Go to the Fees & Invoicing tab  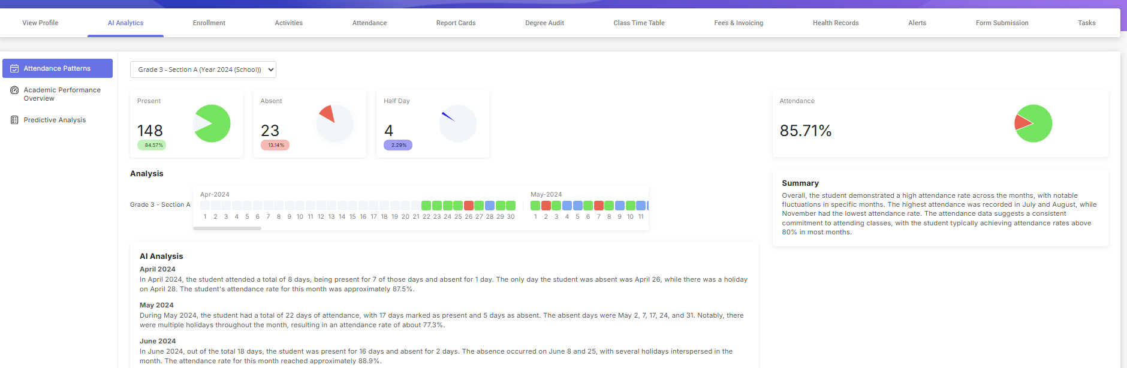(x=739, y=23)
